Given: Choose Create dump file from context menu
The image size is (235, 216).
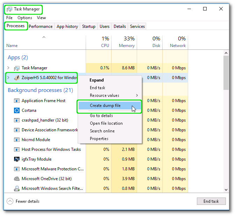Looking at the screenshot, I should (x=105, y=106).
